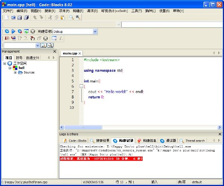
Task: Rebuild the project with the rebuild icon
Action: pos(26,31)
